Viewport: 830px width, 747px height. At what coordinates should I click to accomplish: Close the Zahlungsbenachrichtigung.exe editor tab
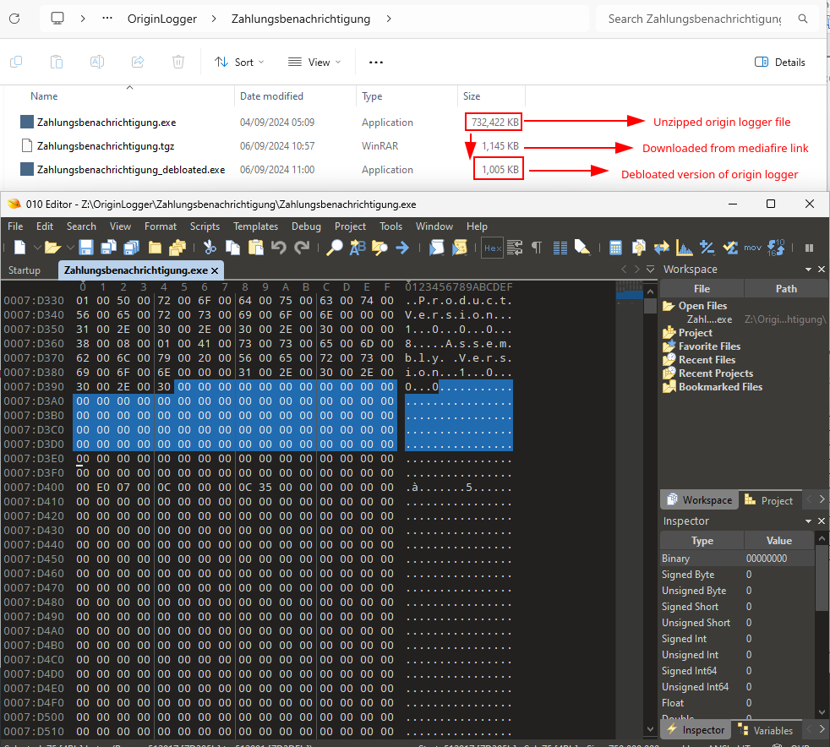click(215, 271)
